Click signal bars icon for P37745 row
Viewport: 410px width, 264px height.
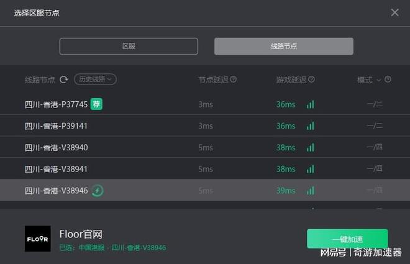click(311, 104)
